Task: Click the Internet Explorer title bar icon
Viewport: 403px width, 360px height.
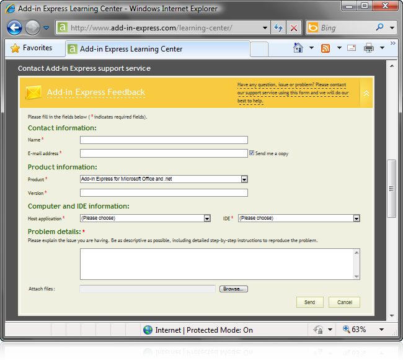Action: click(x=11, y=9)
